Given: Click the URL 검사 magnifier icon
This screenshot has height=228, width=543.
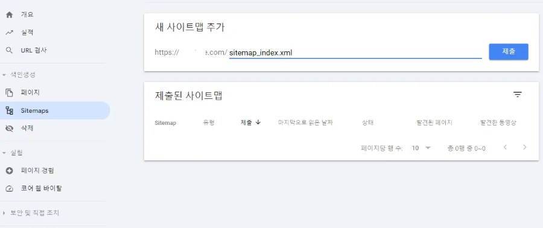Looking at the screenshot, I should click(9, 51).
